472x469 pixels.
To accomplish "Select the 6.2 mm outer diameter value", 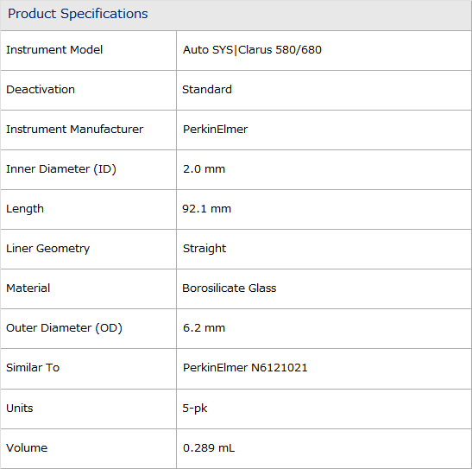I will click(204, 328).
